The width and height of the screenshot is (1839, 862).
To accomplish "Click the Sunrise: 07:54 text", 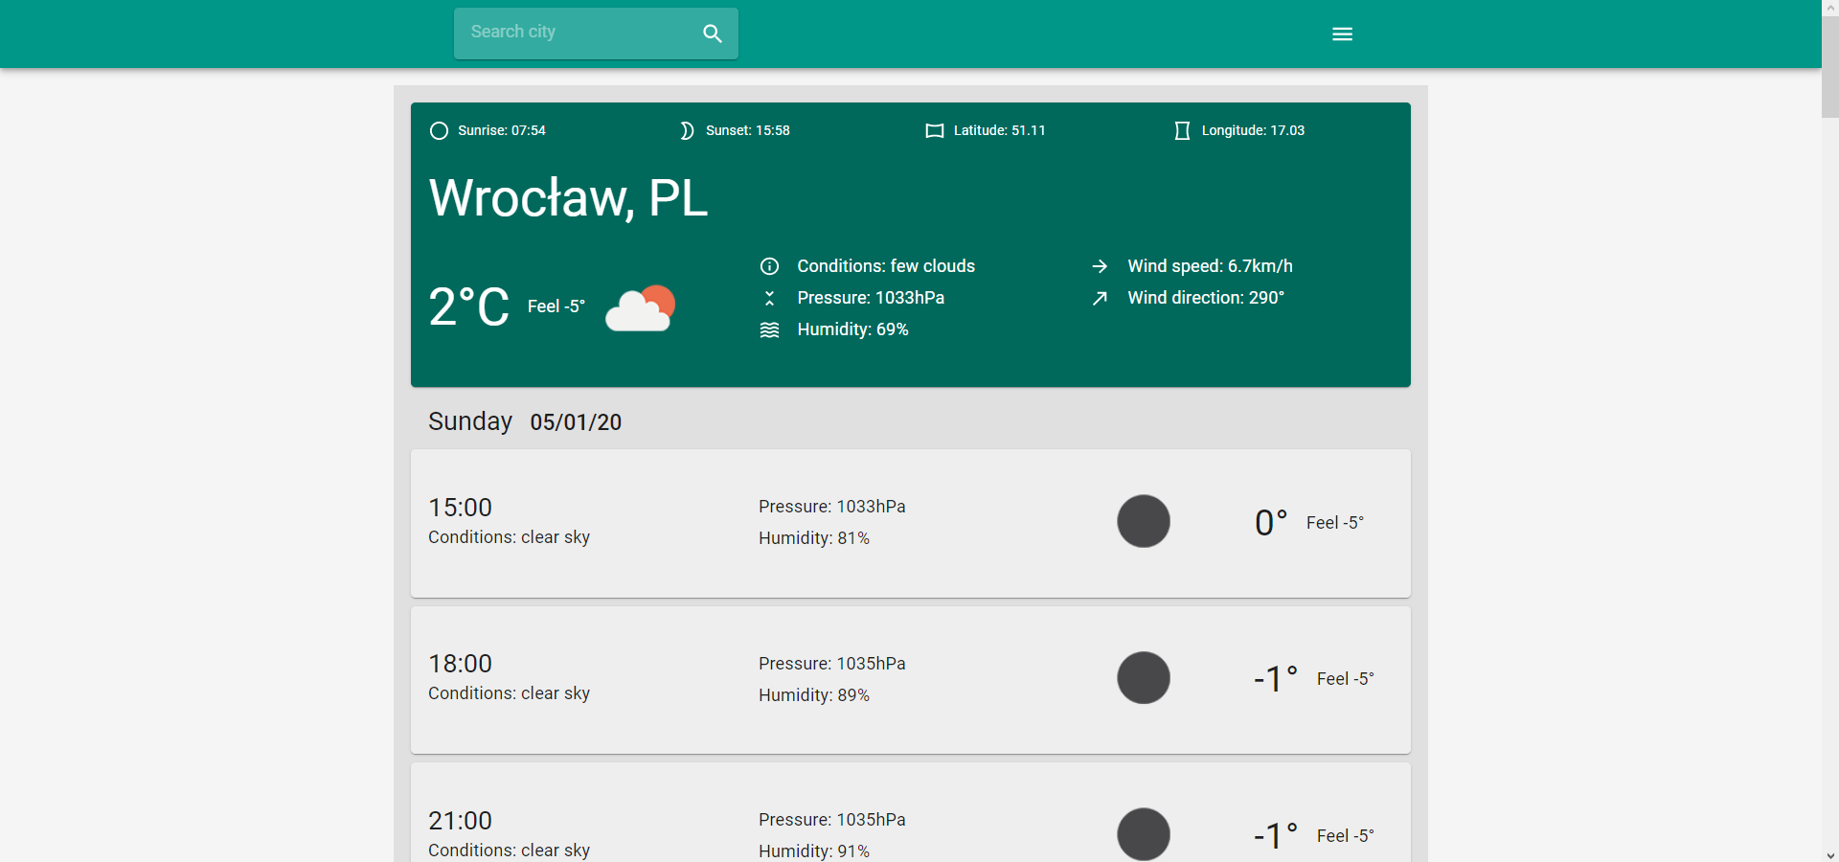I will [502, 130].
